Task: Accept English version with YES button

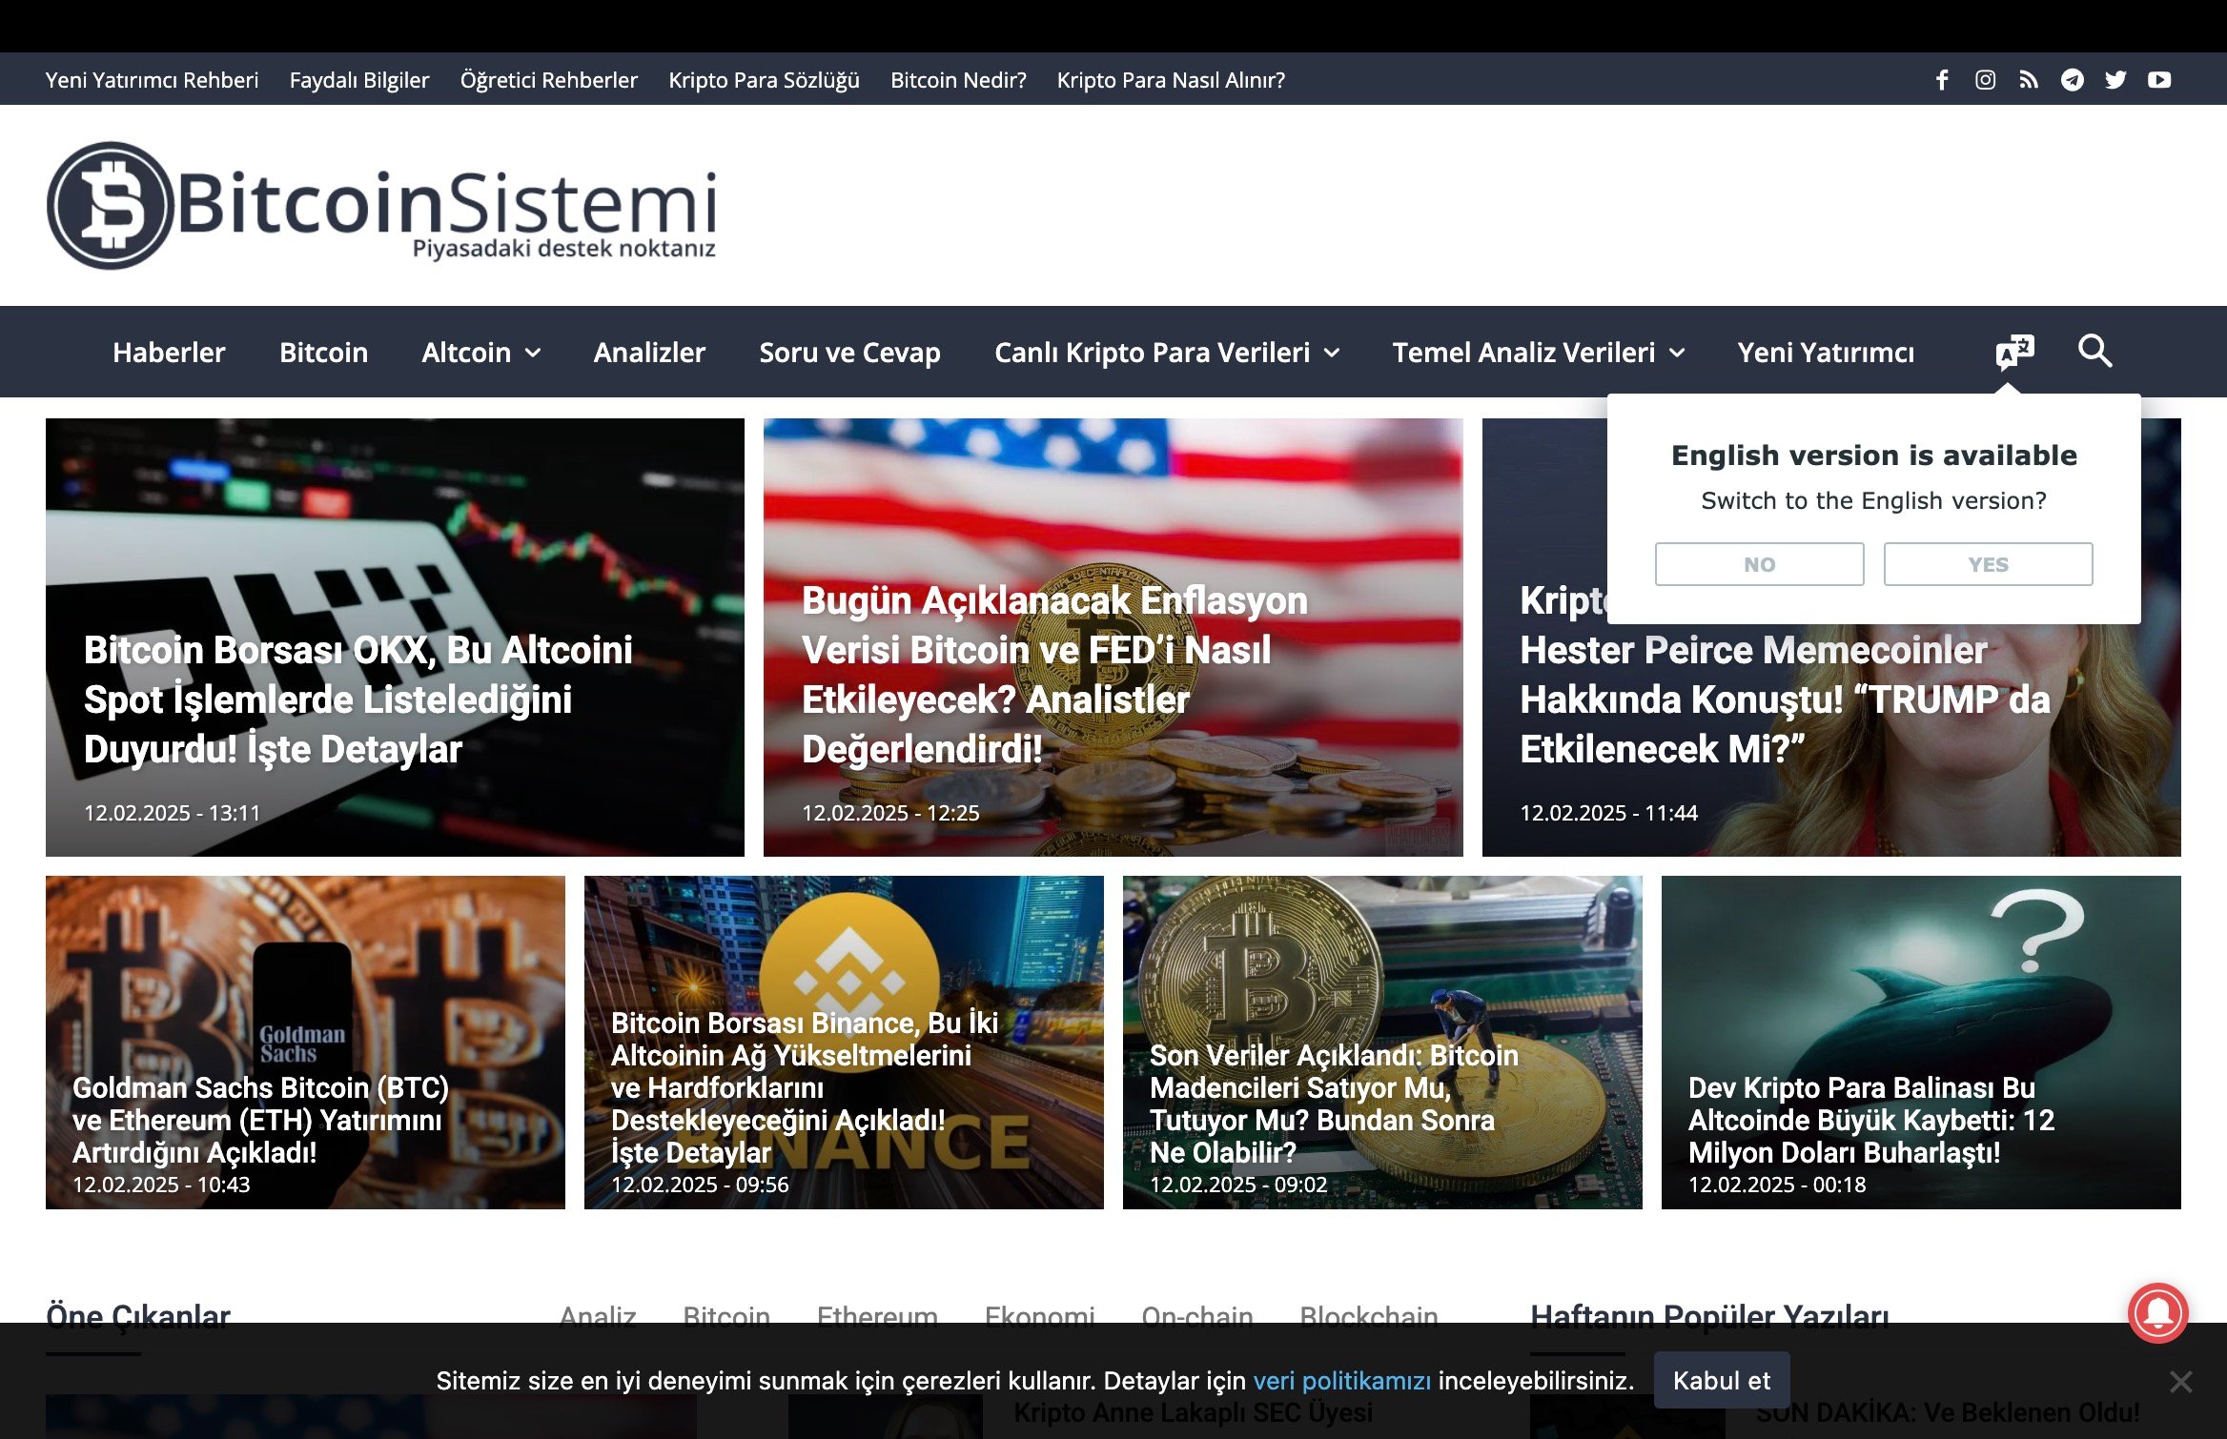Action: tap(1988, 564)
